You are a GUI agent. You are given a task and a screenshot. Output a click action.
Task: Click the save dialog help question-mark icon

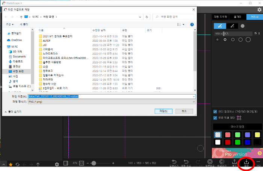coord(192,24)
